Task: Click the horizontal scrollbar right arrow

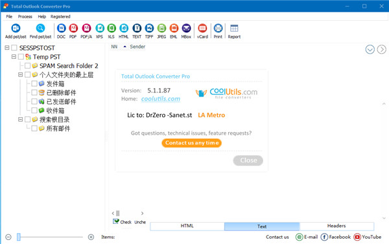Action: tap(142, 214)
